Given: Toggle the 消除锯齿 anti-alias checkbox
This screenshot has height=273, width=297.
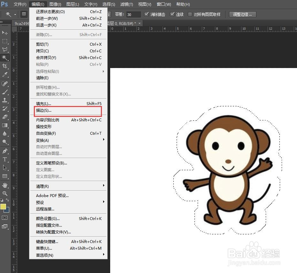Looking at the screenshot, I should point(146,14).
